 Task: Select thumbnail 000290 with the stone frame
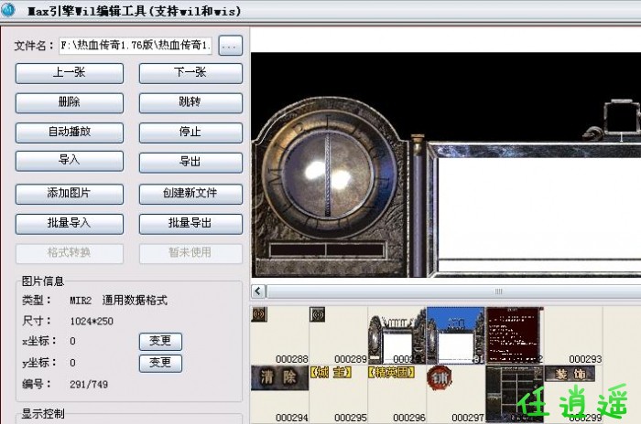397,335
